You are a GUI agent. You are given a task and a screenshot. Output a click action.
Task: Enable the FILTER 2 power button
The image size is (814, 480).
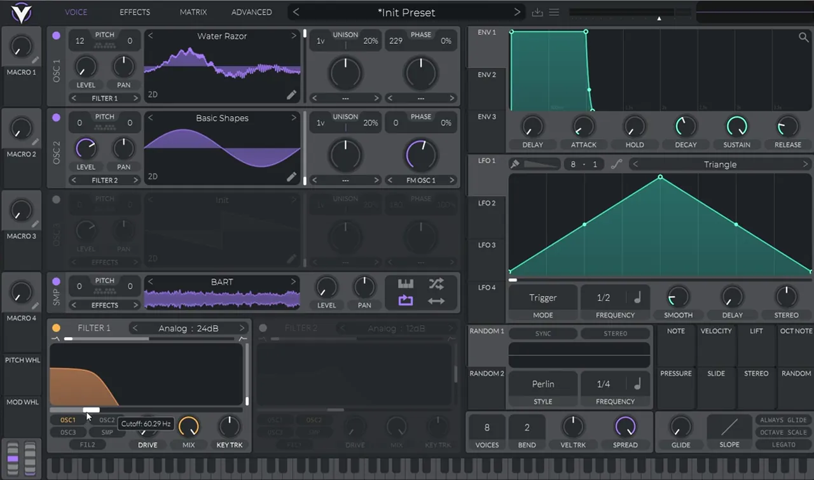tap(263, 328)
